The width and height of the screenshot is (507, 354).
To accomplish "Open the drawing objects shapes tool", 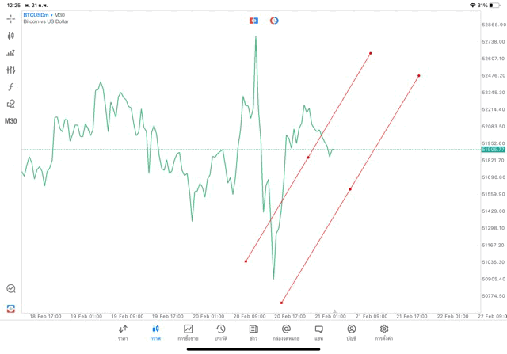I will 11,104.
